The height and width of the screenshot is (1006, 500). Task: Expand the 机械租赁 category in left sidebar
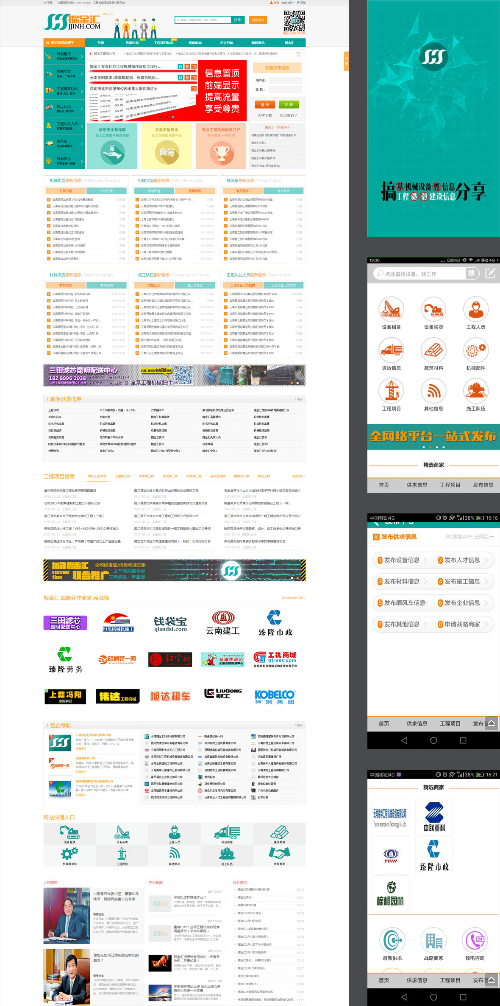coord(64,56)
